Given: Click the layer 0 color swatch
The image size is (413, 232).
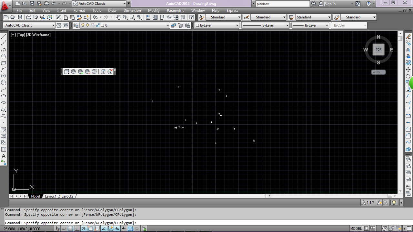Looking at the screenshot, I should pos(103,25).
